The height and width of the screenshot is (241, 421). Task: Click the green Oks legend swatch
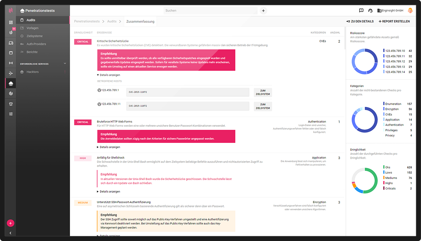click(x=384, y=167)
